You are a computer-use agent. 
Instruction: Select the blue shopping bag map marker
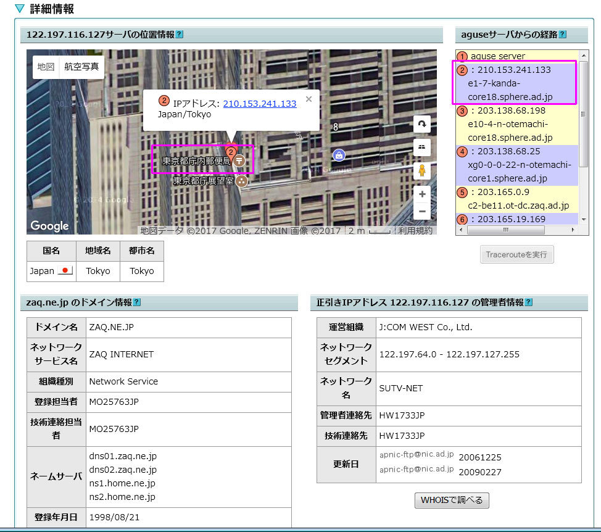pyautogui.click(x=339, y=156)
